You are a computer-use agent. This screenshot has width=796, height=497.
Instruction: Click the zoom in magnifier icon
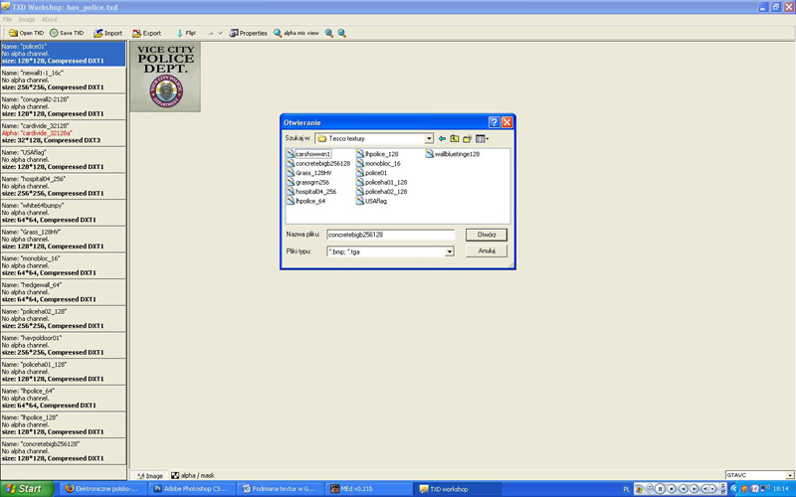[x=328, y=33]
